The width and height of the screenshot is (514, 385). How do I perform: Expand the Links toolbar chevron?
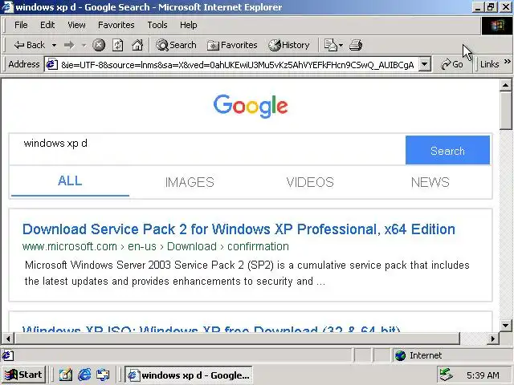(x=507, y=61)
